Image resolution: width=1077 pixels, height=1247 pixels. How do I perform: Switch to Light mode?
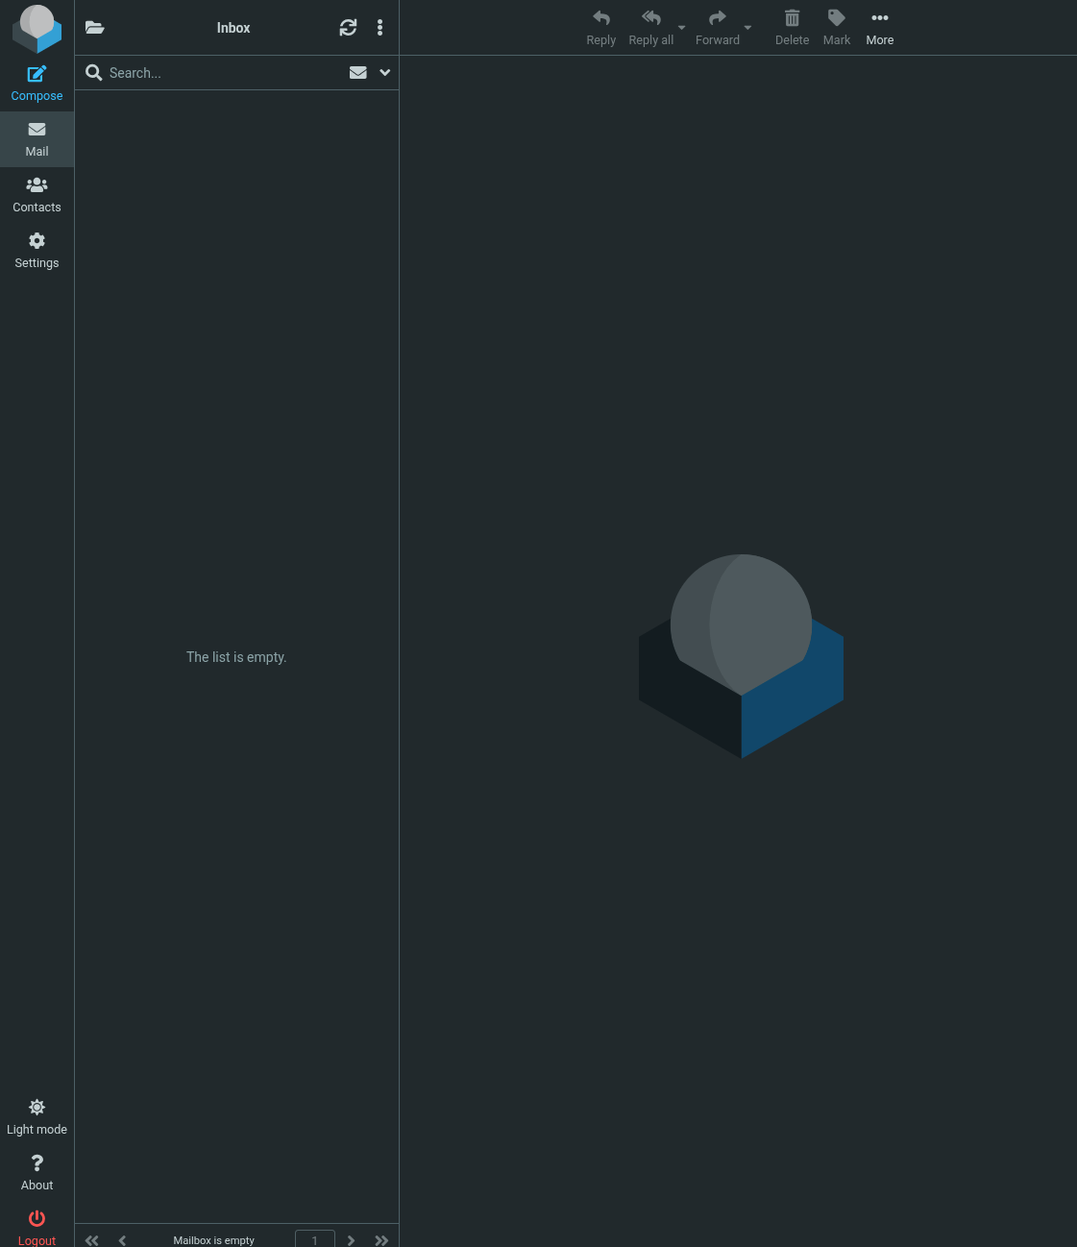click(x=37, y=1117)
